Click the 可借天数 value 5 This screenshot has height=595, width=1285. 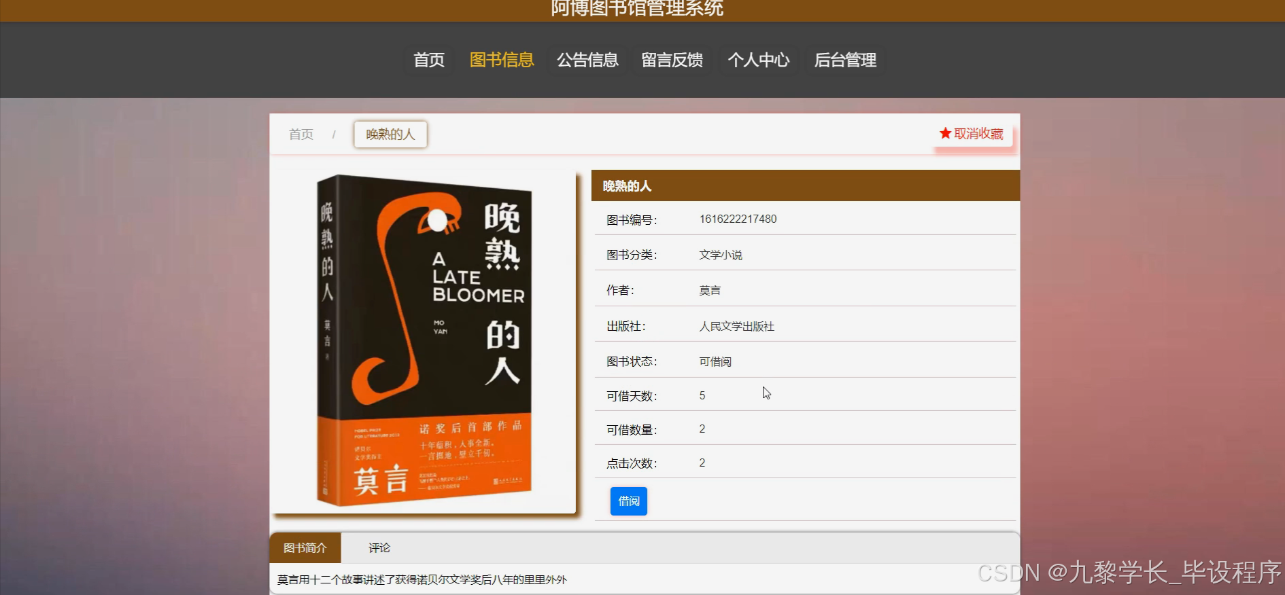point(702,395)
